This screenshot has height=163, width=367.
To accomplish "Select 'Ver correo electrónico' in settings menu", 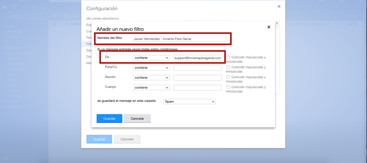I will 102,18.
